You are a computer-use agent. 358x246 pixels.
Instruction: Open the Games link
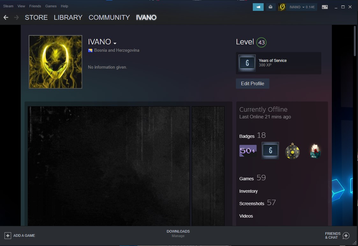[x=246, y=179]
